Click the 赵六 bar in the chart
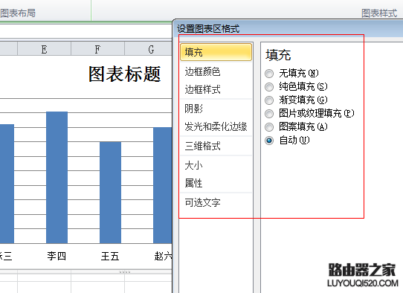Viewport: 403px width, 293px height. (162, 185)
